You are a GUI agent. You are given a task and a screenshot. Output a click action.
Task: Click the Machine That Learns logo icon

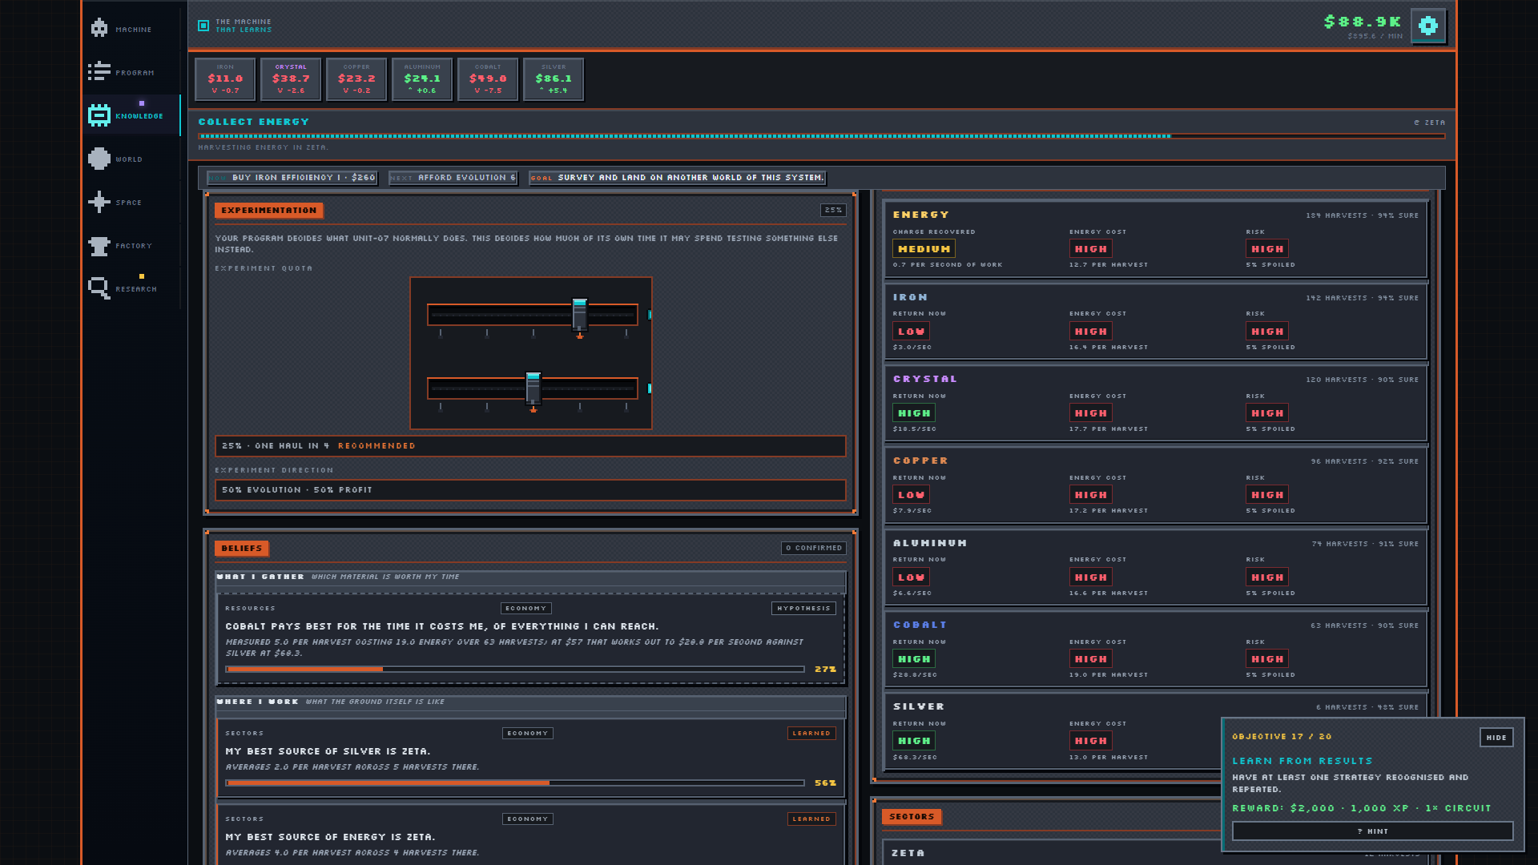coord(203,26)
